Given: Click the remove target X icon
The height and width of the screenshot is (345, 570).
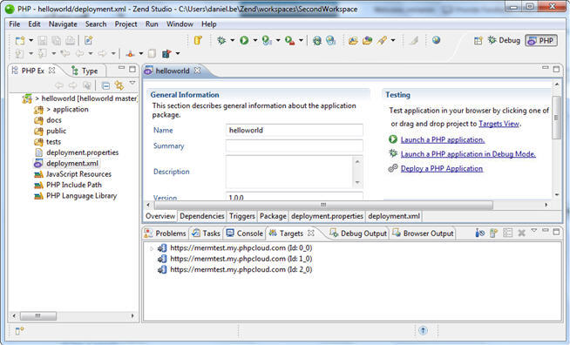Looking at the screenshot, I should click(x=522, y=233).
